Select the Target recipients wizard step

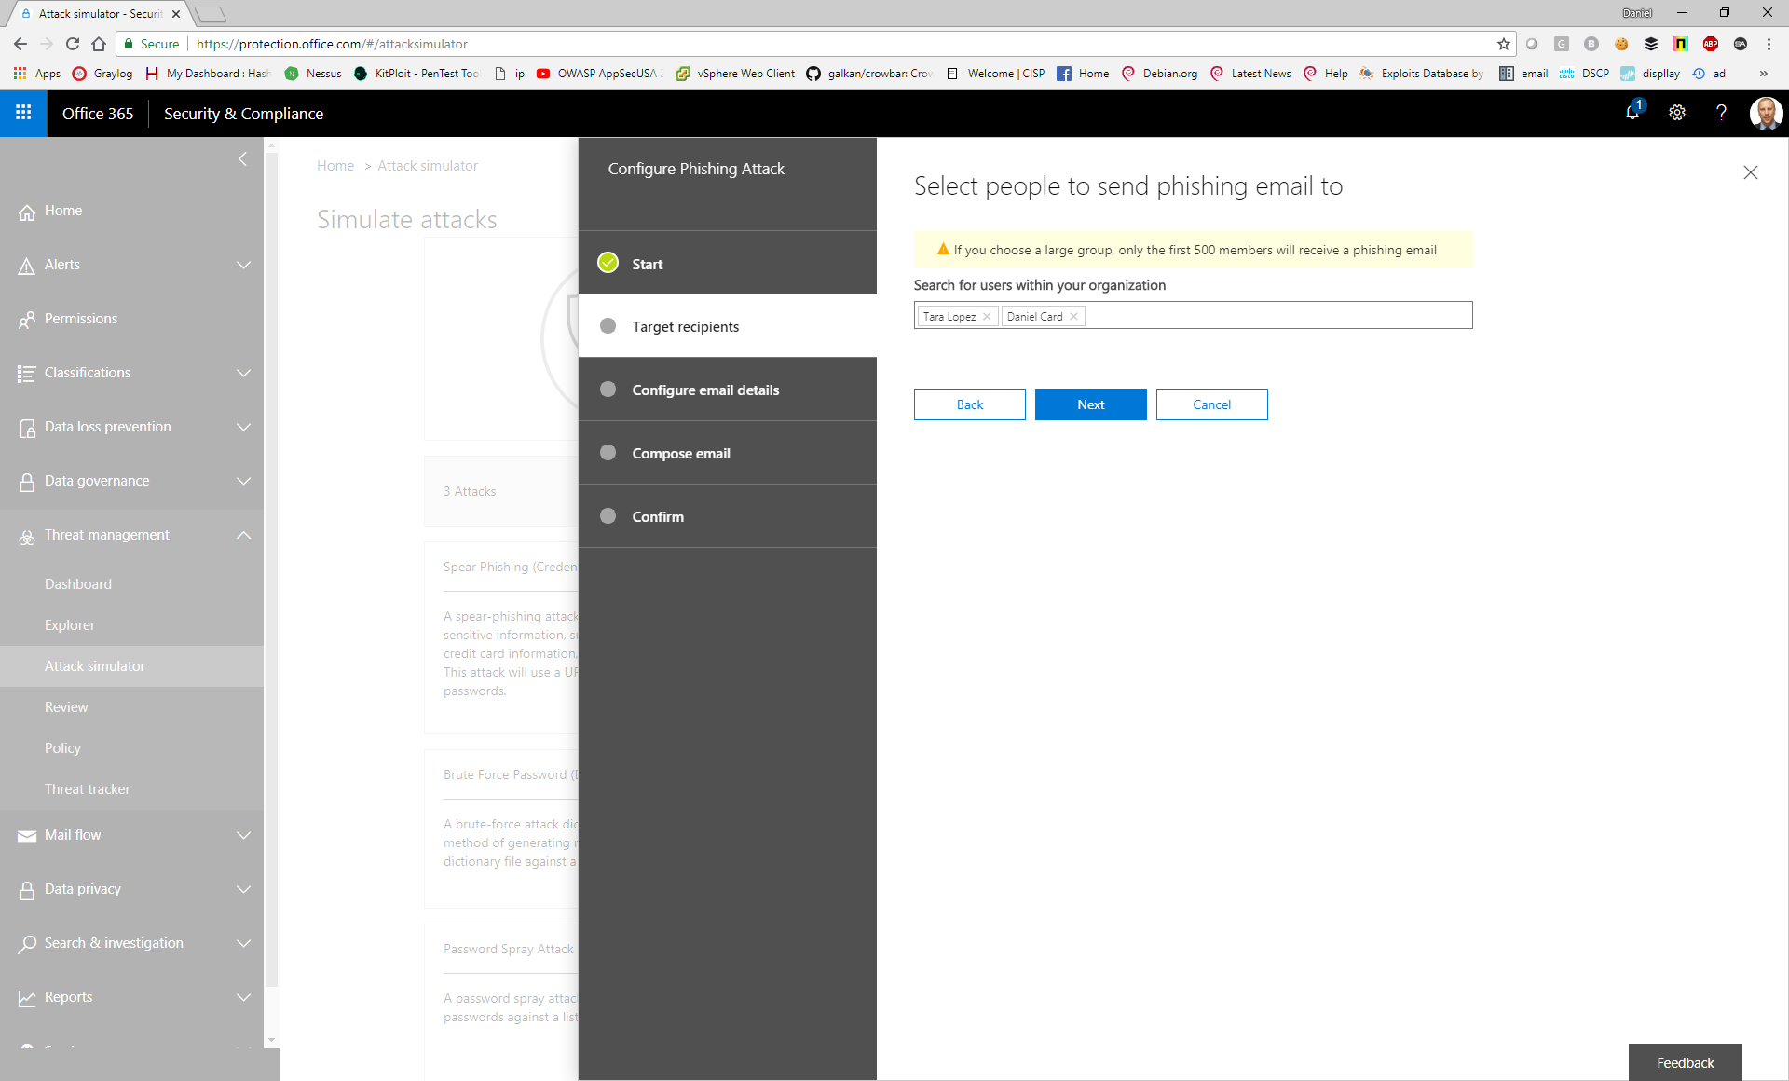pos(685,326)
